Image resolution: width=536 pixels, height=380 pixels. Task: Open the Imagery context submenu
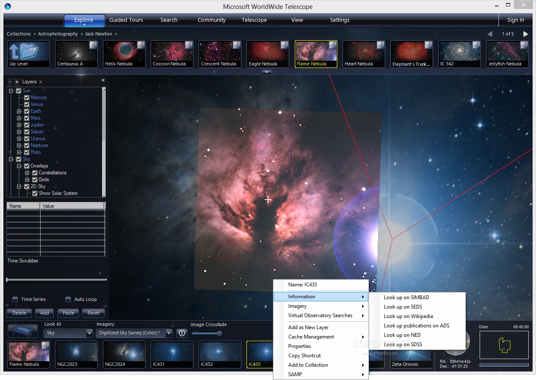321,306
